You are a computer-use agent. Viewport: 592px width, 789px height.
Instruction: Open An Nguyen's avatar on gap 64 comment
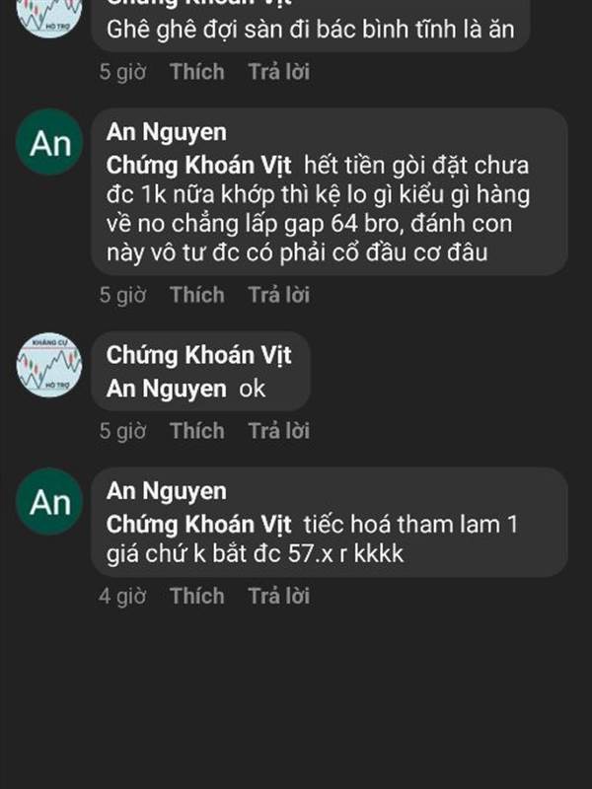pos(49,142)
